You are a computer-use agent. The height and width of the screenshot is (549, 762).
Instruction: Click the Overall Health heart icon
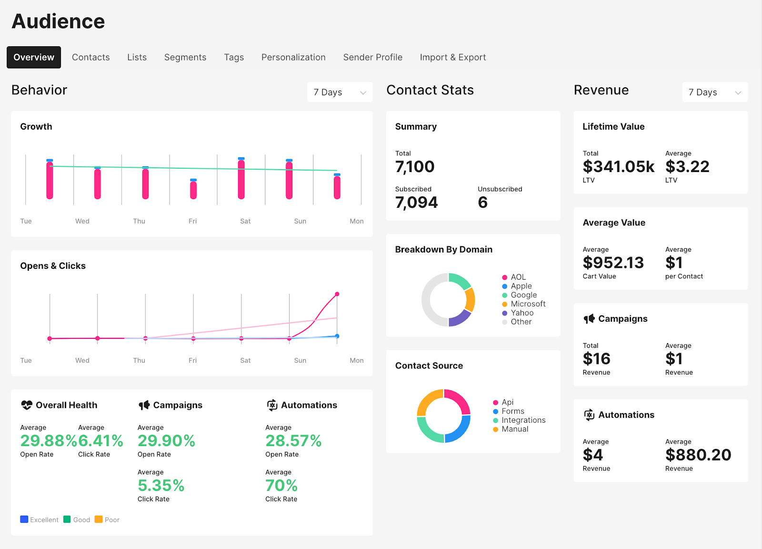27,405
